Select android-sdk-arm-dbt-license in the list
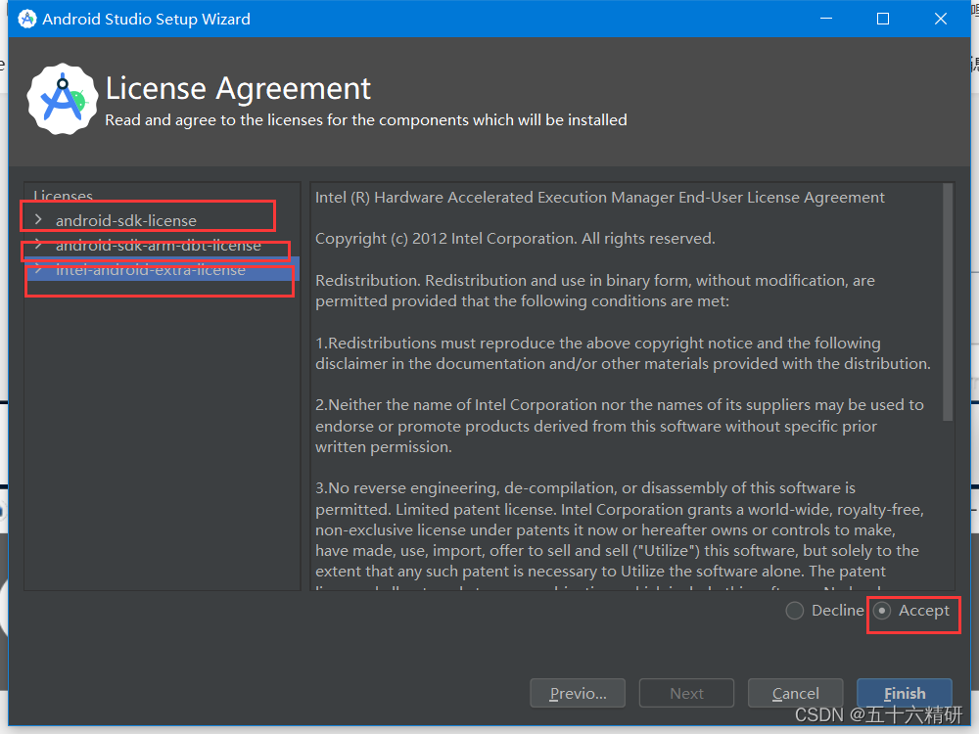This screenshot has width=979, height=734. pos(159,246)
